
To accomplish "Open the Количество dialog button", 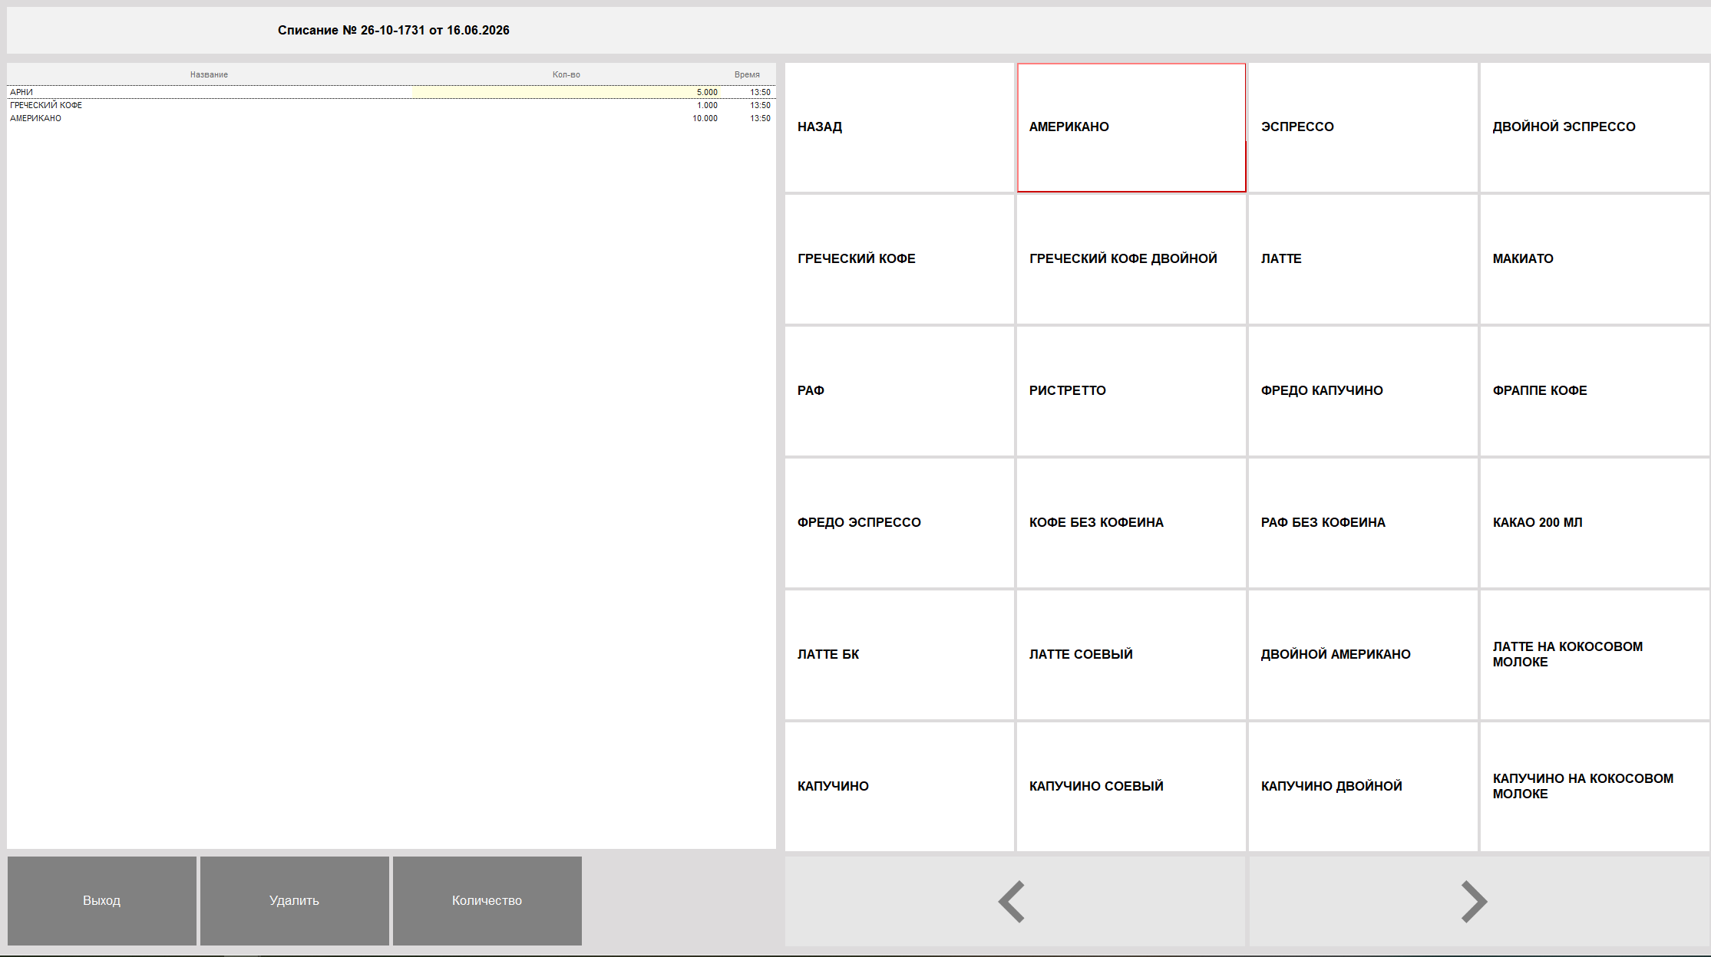I will pyautogui.click(x=487, y=901).
